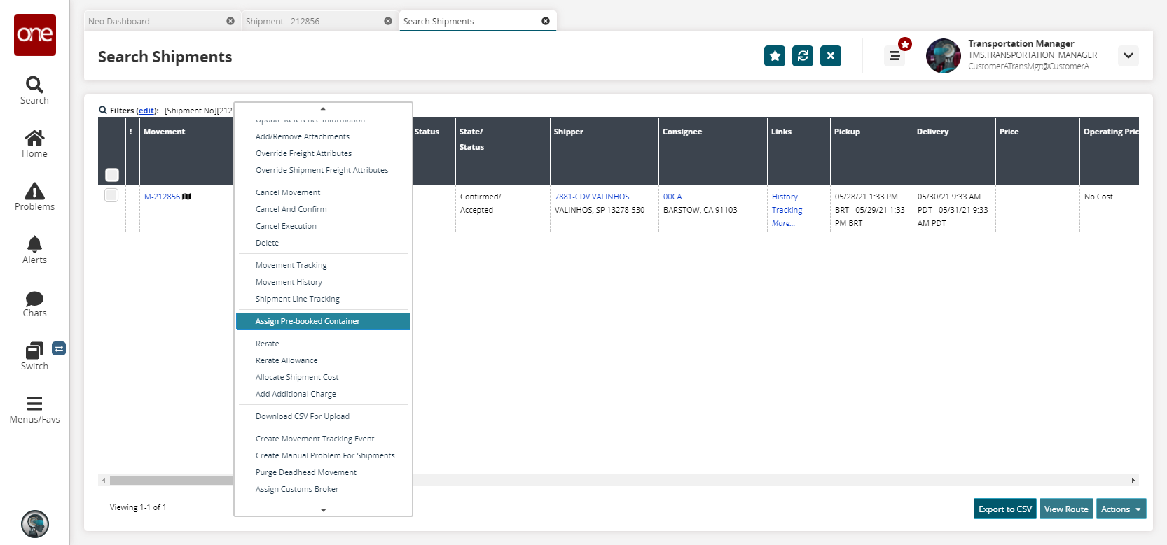
Task: Open the Actions dropdown button
Action: (x=1121, y=509)
